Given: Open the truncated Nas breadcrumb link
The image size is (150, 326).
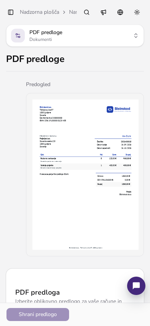Looking at the screenshot, I should [x=73, y=12].
